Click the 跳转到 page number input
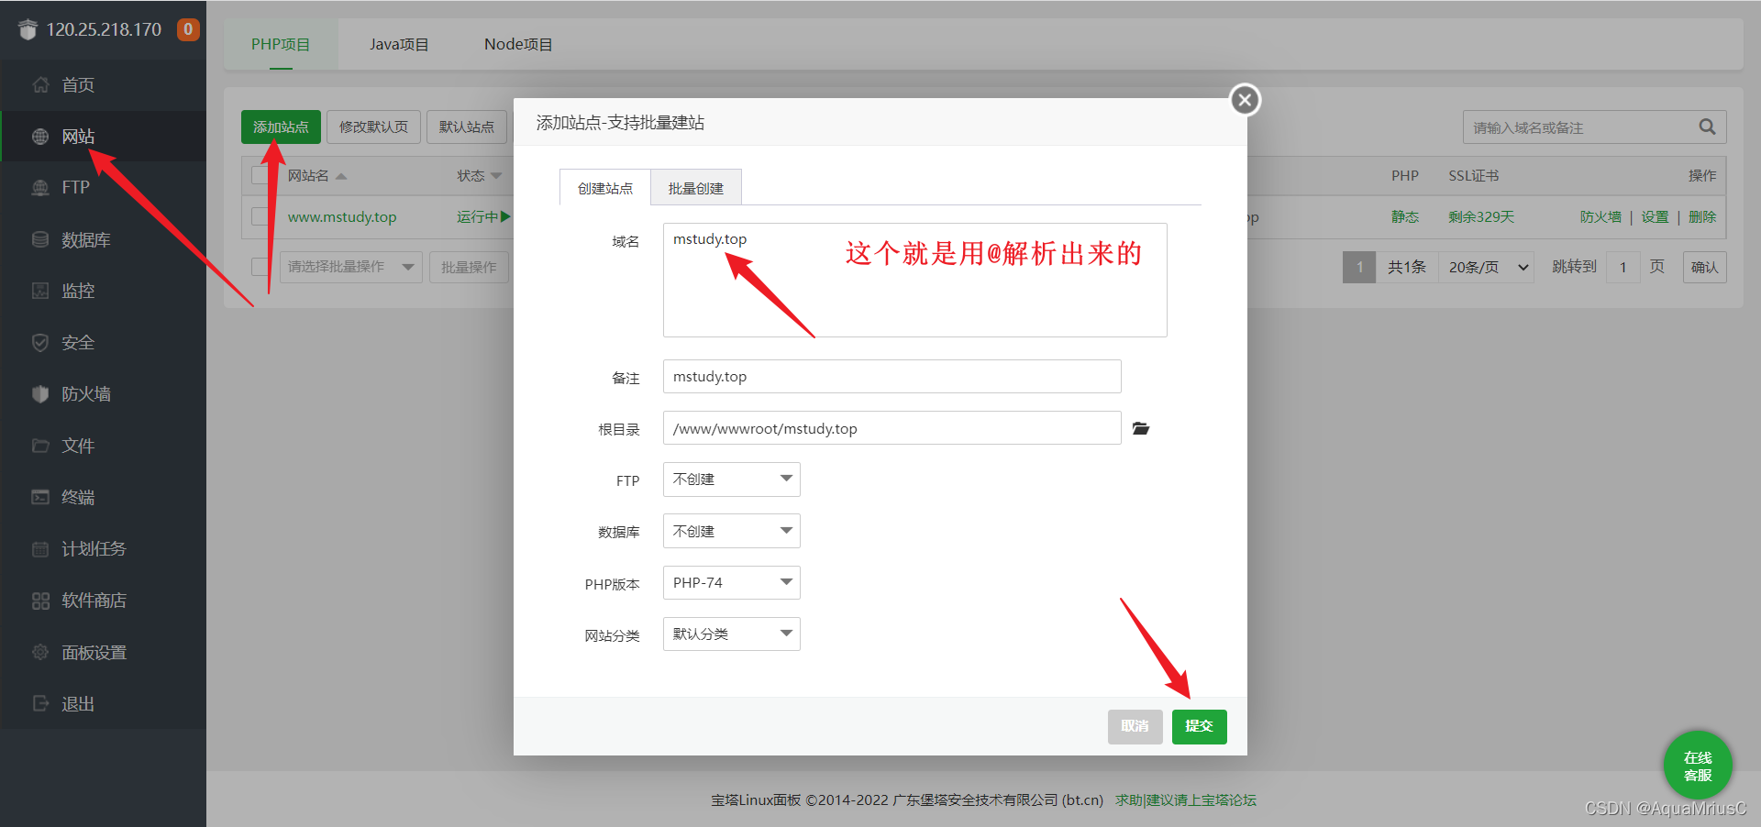Screen dimensions: 1761x827 coord(1623,267)
